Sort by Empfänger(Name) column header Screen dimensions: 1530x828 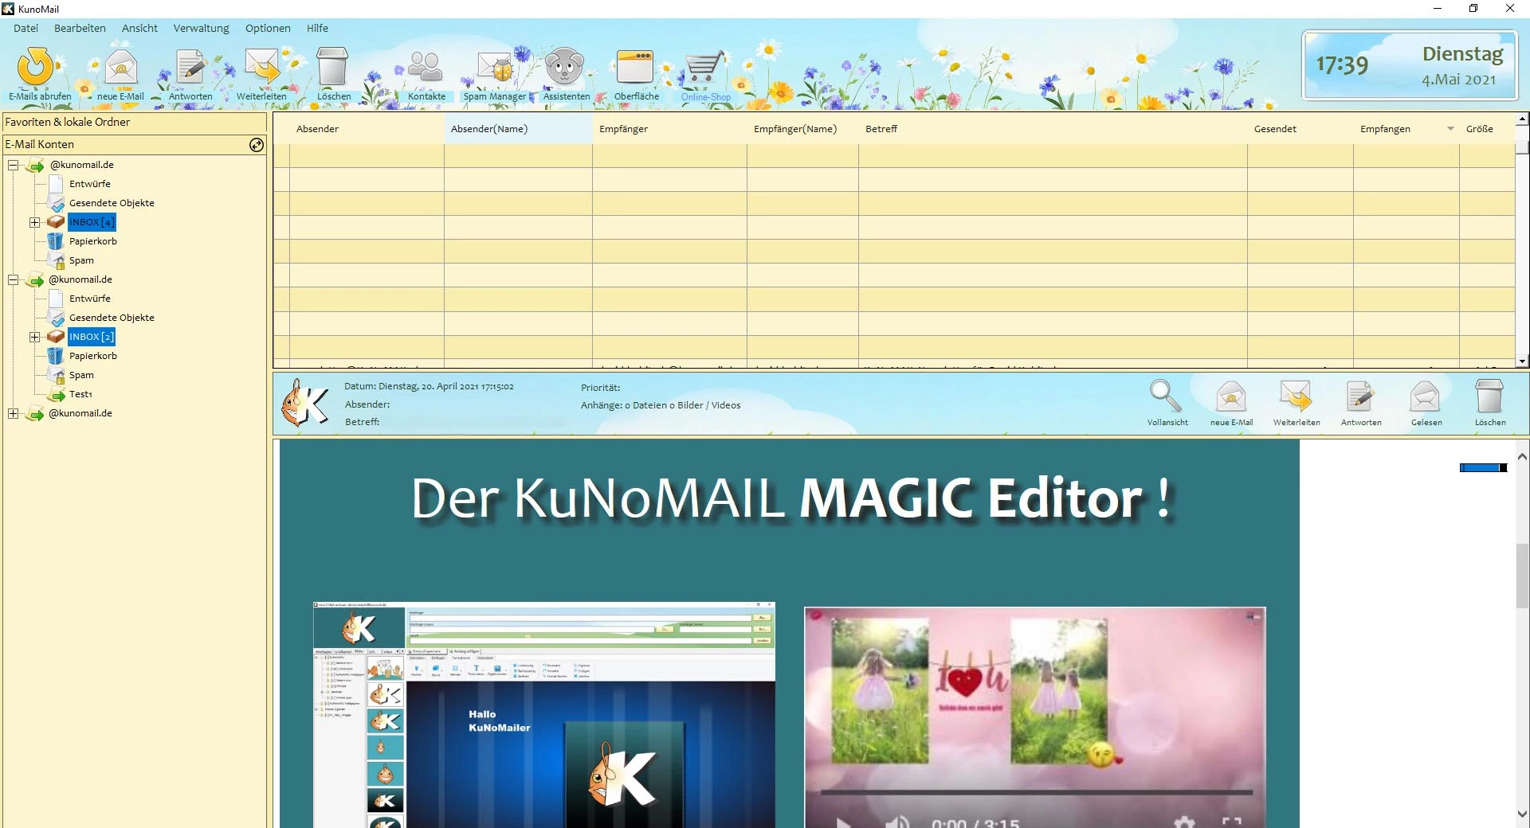click(802, 129)
